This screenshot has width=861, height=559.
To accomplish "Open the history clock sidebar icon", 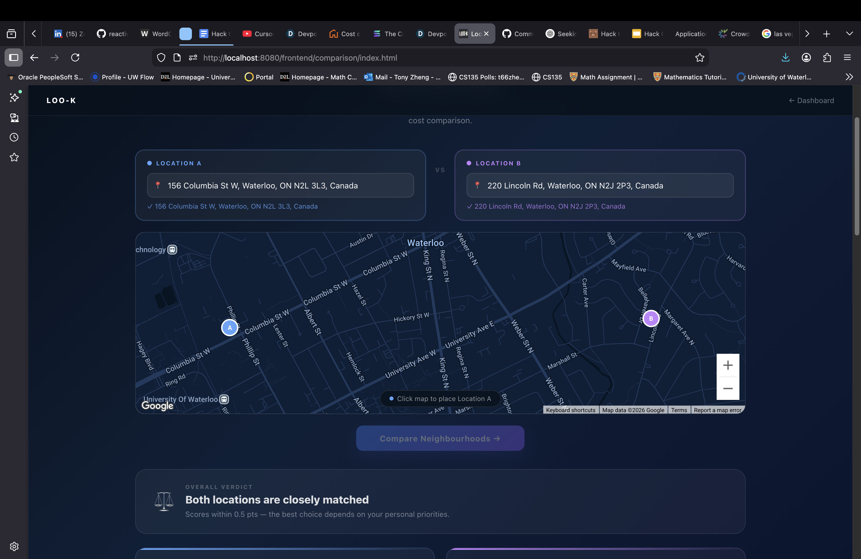I will 14,137.
